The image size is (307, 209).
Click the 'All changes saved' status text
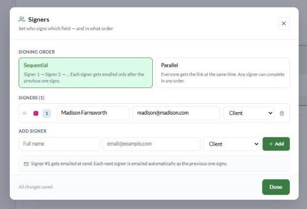pyautogui.click(x=36, y=187)
